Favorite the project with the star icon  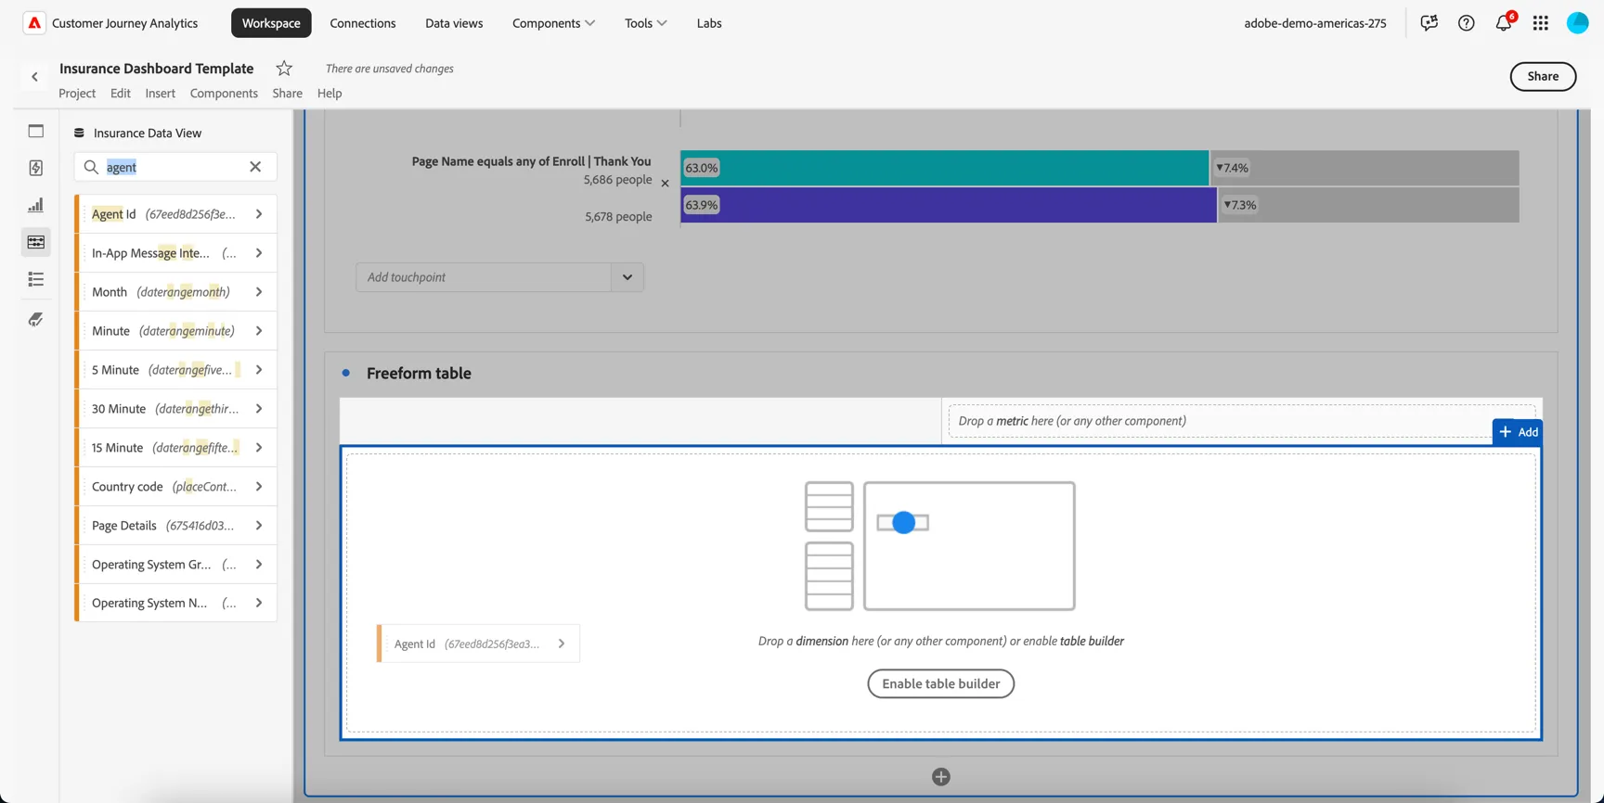284,68
